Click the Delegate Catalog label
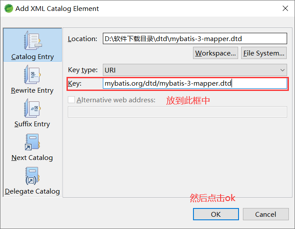The height and width of the screenshot is (229, 295). (x=32, y=191)
